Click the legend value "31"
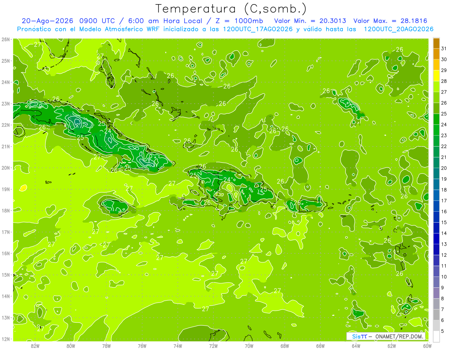The width and height of the screenshot is (454, 351). pyautogui.click(x=444, y=48)
